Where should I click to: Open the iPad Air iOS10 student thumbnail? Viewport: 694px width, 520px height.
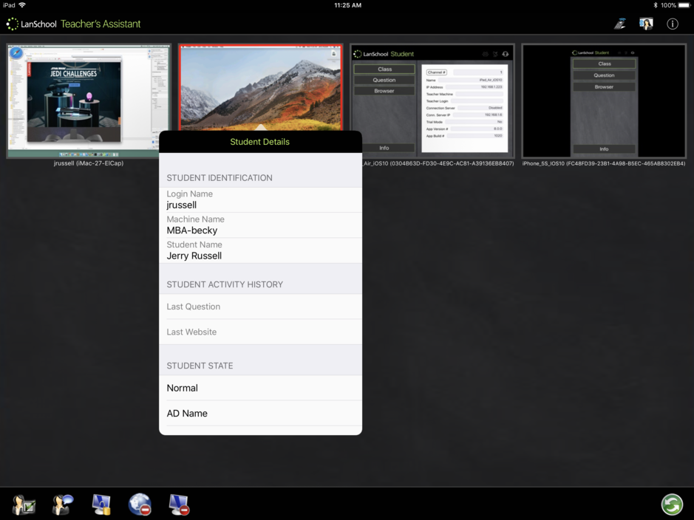pos(432,100)
